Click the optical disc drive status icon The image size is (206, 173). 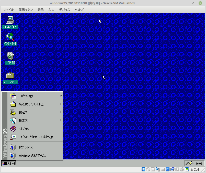(148, 169)
